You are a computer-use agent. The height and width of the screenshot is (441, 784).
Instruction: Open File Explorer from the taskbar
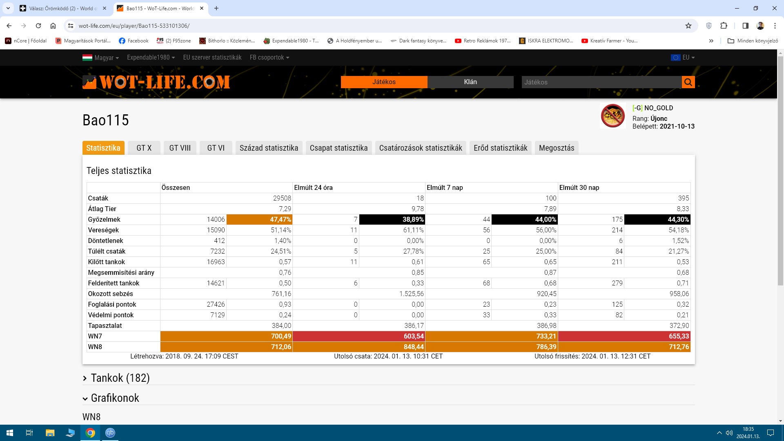tap(50, 433)
